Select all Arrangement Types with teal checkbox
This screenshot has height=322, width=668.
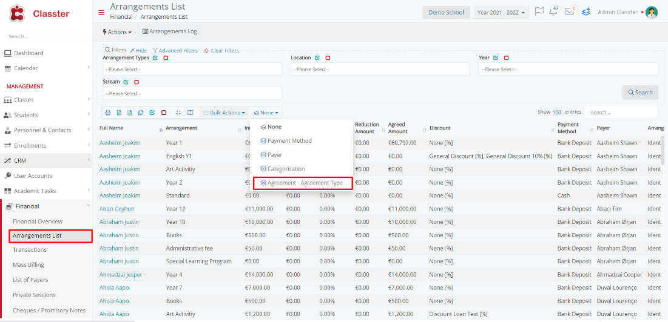pyautogui.click(x=155, y=57)
